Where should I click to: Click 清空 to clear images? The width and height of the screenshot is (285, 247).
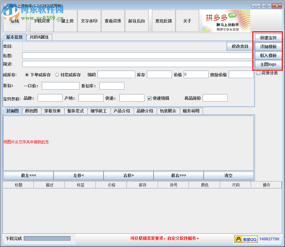point(228,175)
